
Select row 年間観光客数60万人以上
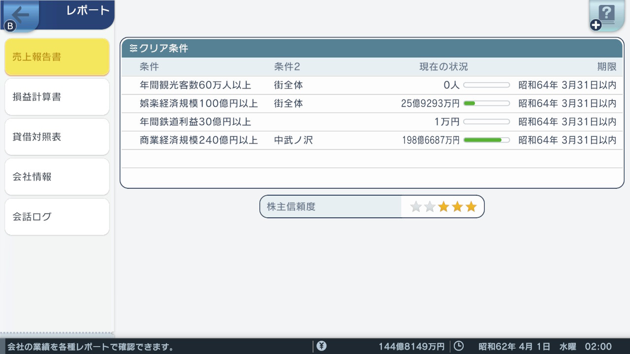pos(372,85)
